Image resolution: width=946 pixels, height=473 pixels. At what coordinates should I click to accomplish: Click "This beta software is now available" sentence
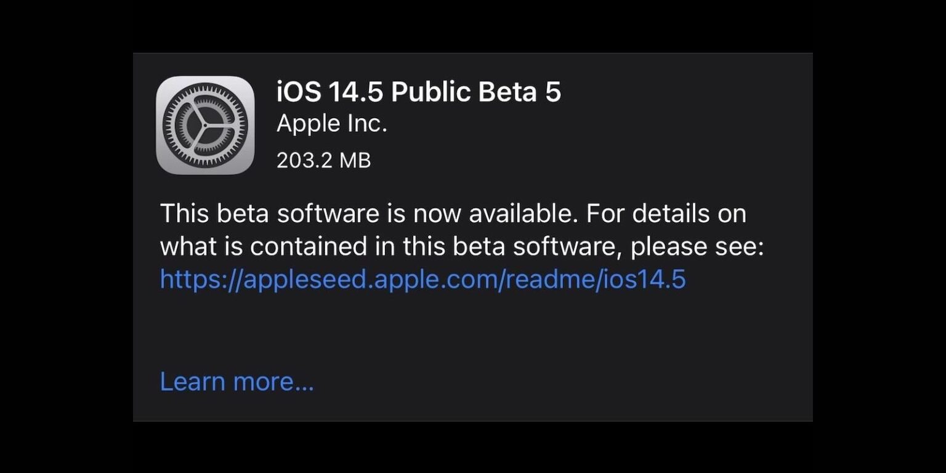click(370, 214)
